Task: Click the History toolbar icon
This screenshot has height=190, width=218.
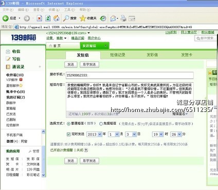Action: pos(103,18)
